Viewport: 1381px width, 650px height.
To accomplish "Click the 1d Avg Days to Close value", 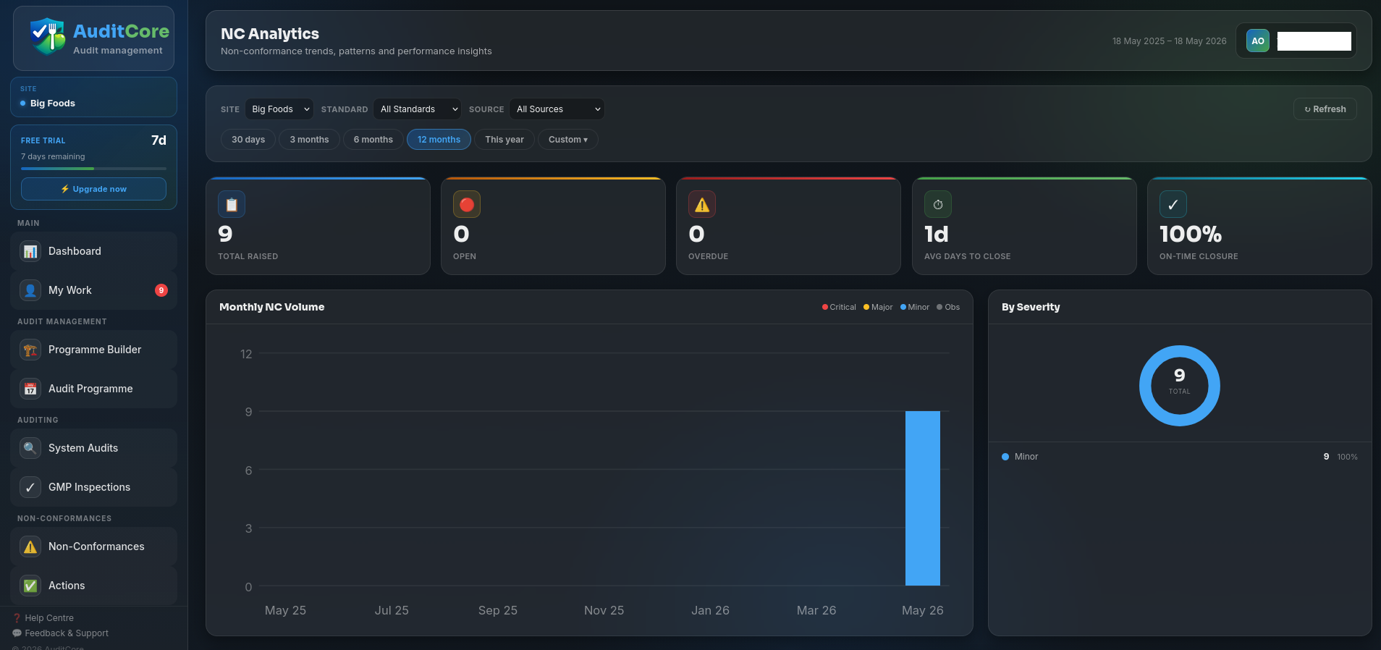I will (937, 234).
